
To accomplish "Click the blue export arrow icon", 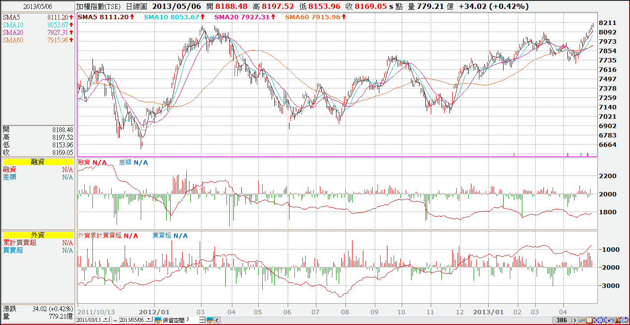I will 625,320.
